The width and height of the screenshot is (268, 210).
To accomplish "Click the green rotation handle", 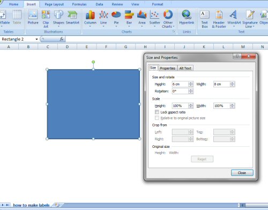I will (93, 62).
